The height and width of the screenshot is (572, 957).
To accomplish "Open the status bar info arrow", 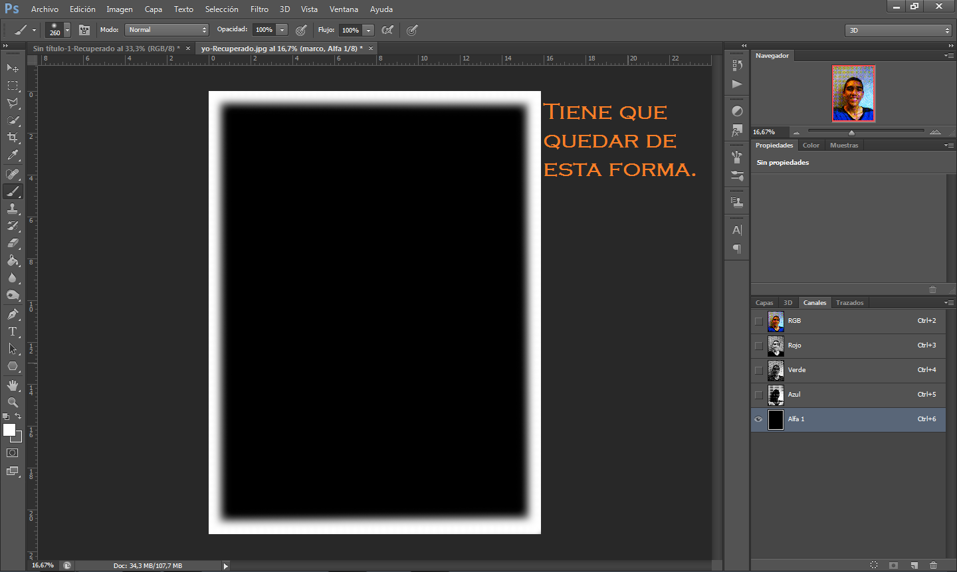I will (226, 566).
